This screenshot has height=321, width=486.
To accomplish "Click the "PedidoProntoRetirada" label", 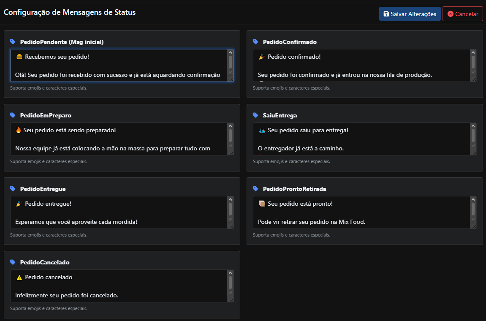I will 294,189.
